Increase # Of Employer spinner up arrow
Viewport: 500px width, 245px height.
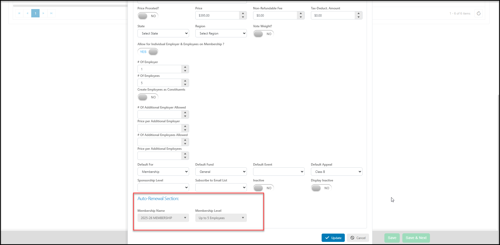pyautogui.click(x=185, y=67)
